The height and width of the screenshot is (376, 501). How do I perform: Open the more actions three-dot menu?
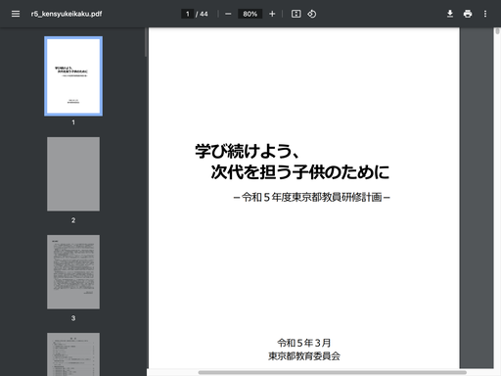485,14
